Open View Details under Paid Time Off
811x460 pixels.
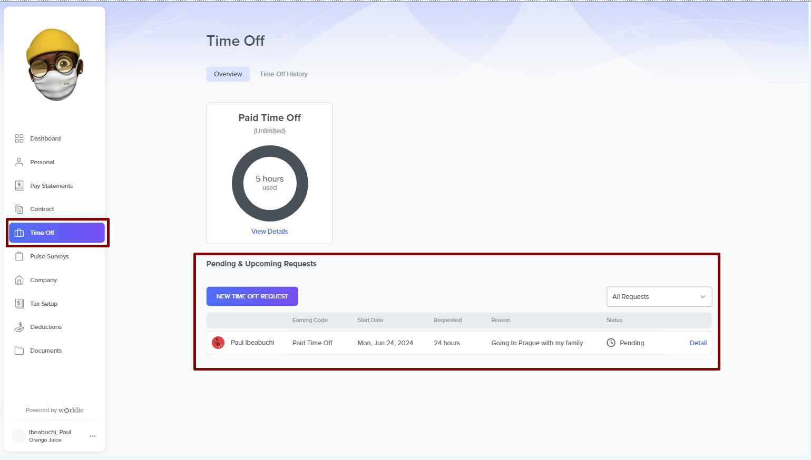(269, 232)
